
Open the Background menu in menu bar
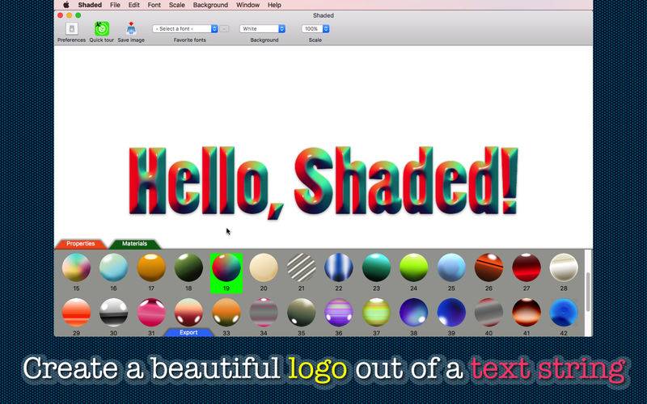pos(210,5)
